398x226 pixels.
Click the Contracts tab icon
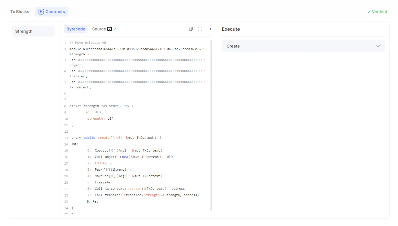[41, 12]
